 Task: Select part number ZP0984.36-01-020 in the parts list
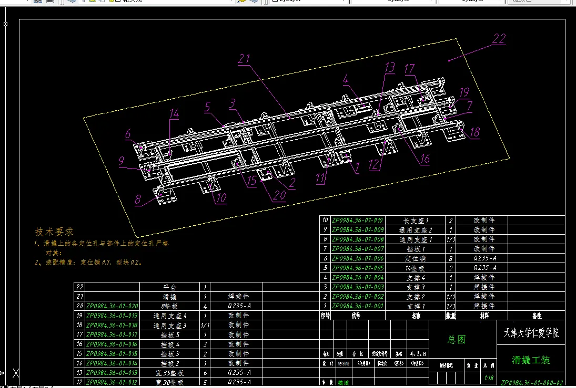(x=112, y=306)
